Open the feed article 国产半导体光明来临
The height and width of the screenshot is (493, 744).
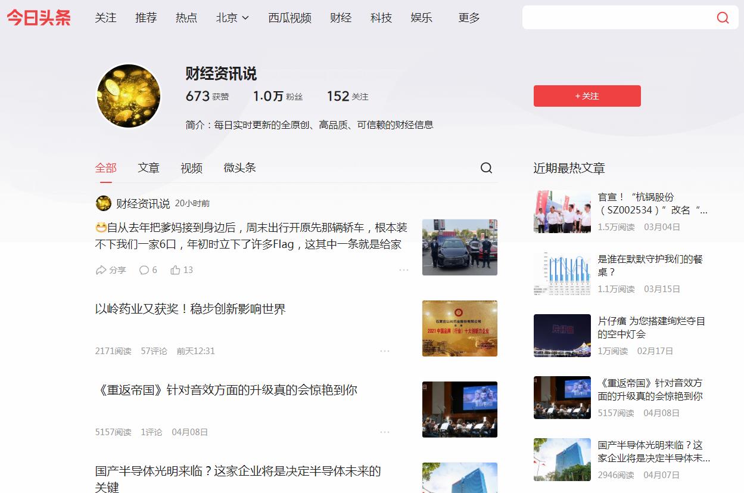[238, 479]
